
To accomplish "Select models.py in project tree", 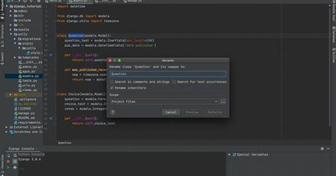I will point(28,76).
